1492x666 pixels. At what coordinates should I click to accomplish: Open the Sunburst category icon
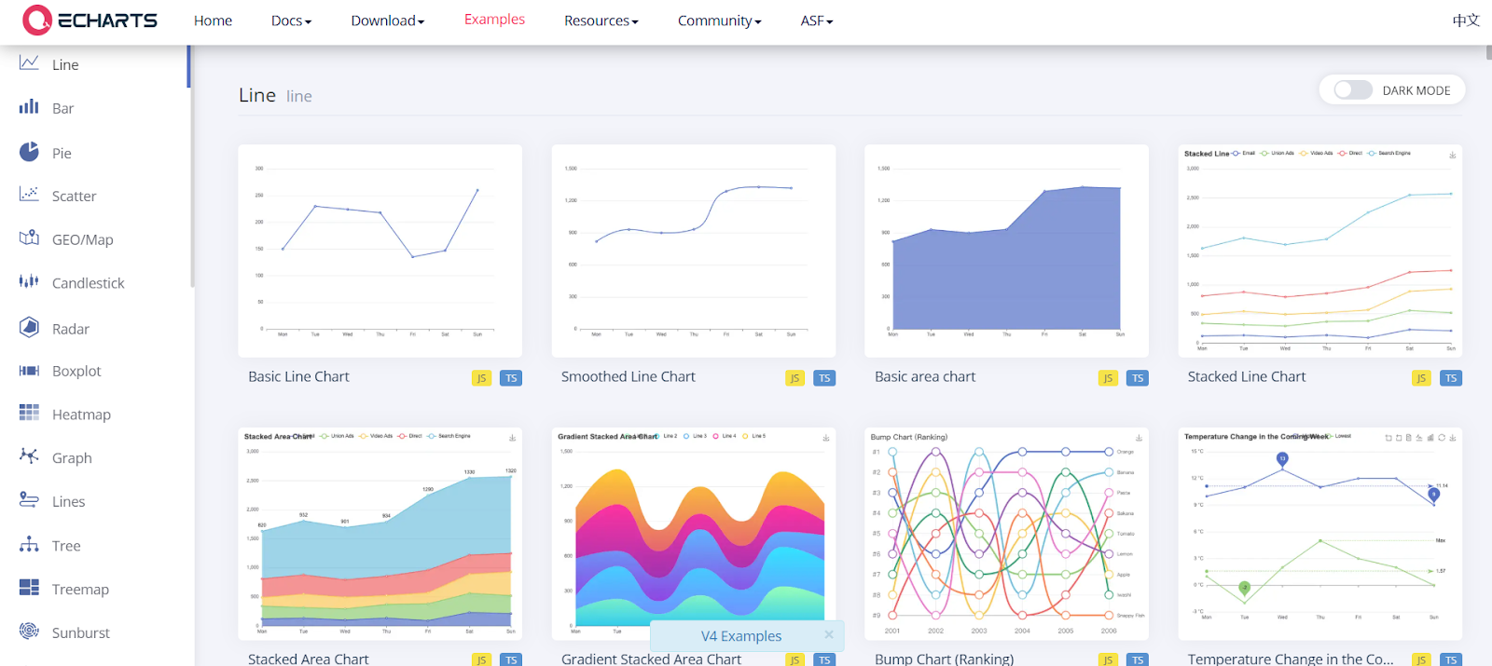pyautogui.click(x=29, y=632)
